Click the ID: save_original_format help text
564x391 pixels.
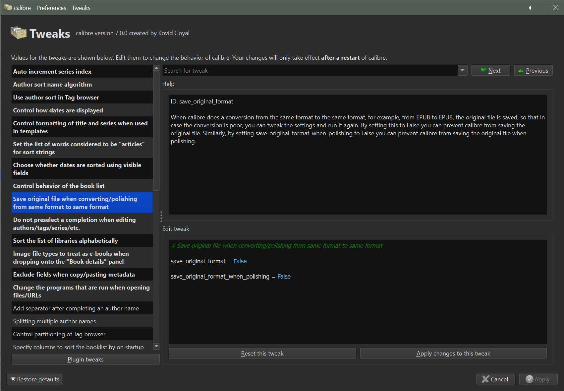point(202,101)
